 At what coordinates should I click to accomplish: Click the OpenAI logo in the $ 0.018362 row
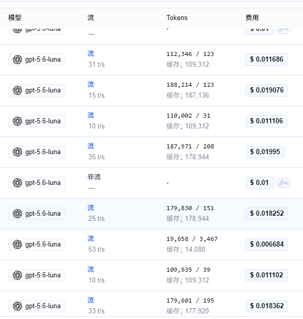[17, 306]
